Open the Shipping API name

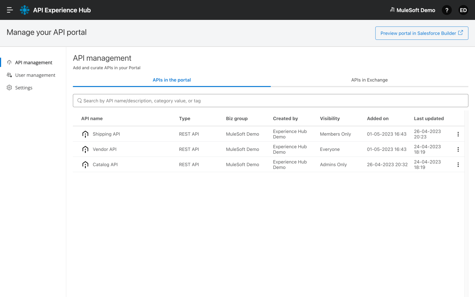(x=106, y=134)
